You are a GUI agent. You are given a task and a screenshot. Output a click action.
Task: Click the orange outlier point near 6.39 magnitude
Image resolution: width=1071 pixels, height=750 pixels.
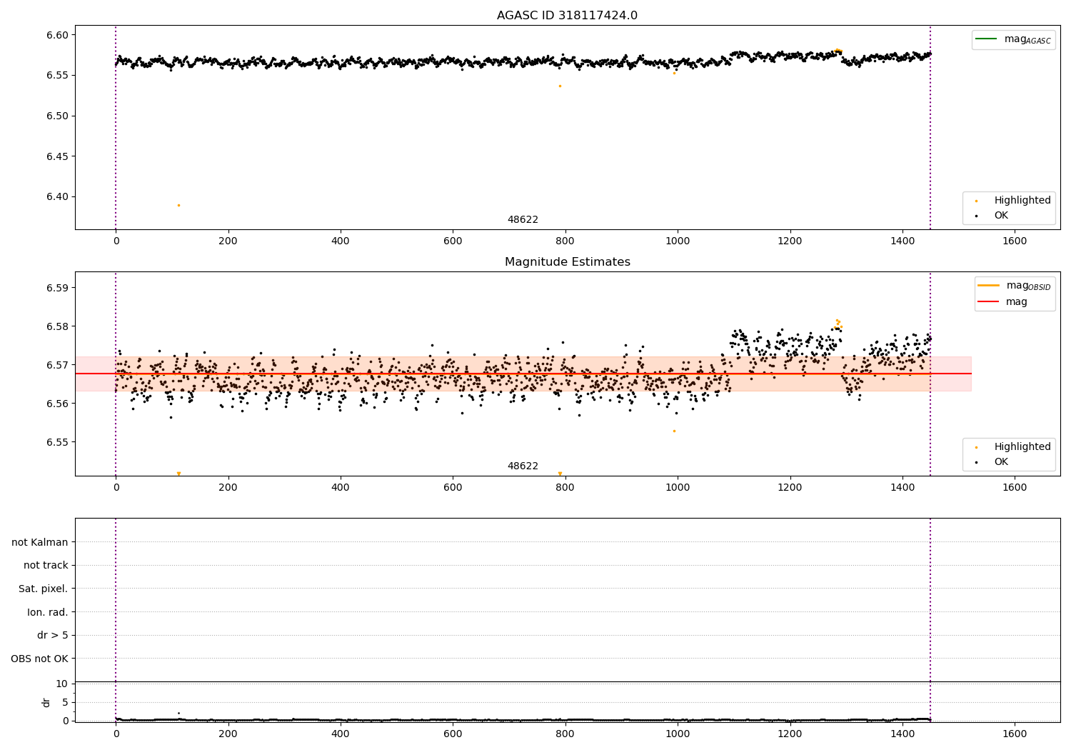[178, 205]
